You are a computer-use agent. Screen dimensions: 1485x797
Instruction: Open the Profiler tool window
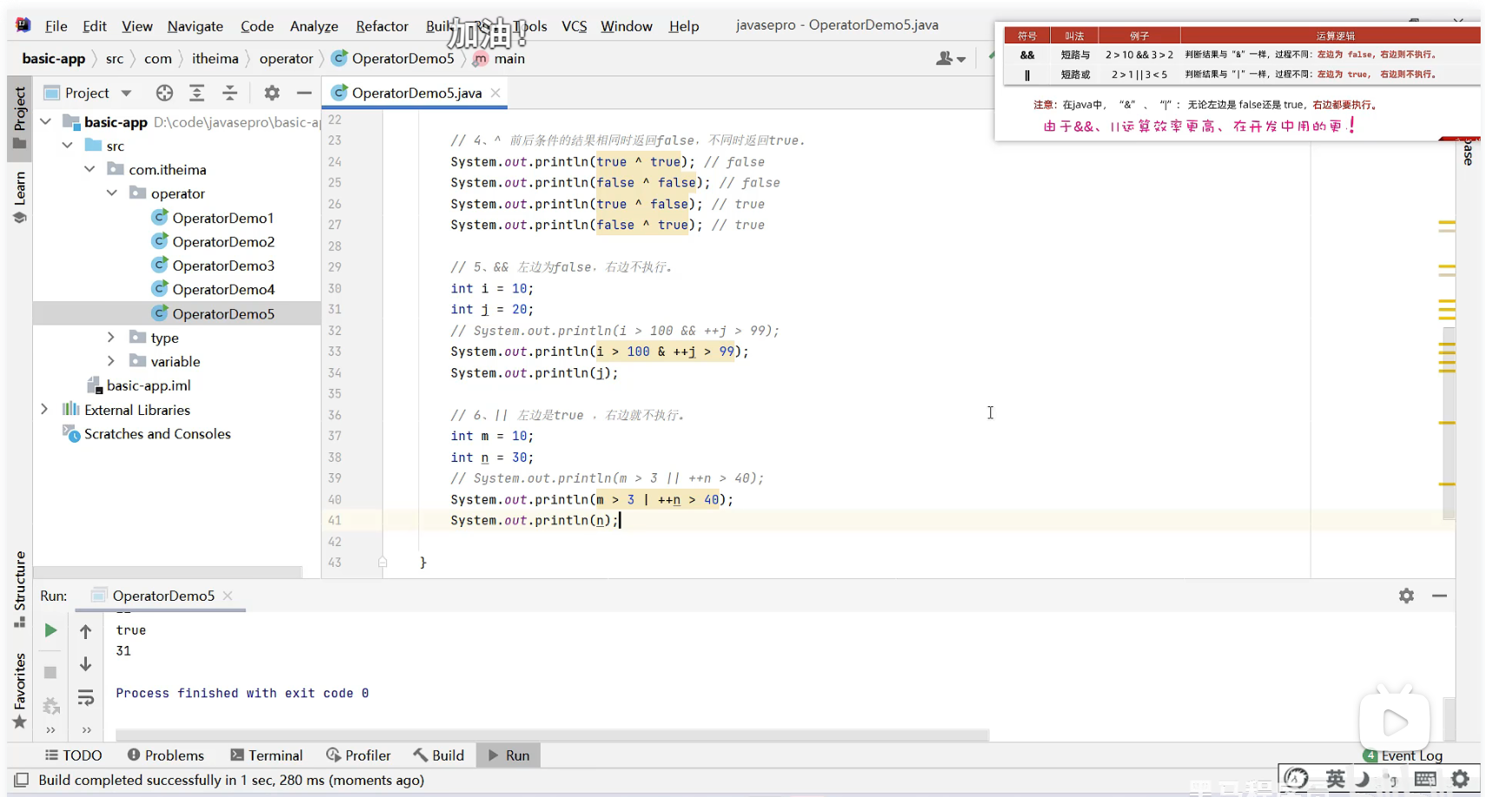[x=358, y=755]
